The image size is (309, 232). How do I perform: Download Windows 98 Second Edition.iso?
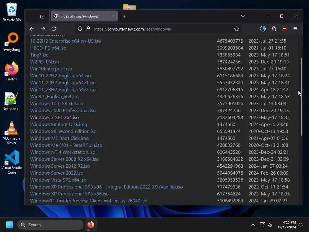coord(63,131)
